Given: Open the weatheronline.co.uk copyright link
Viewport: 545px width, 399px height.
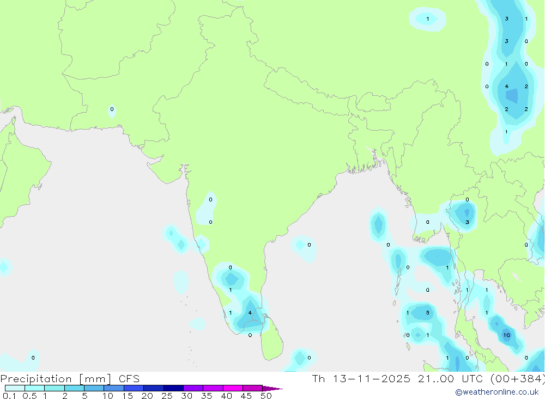Looking at the screenshot, I should pyautogui.click(x=497, y=392).
